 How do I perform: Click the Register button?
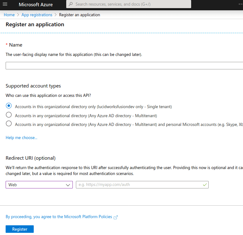20,229
